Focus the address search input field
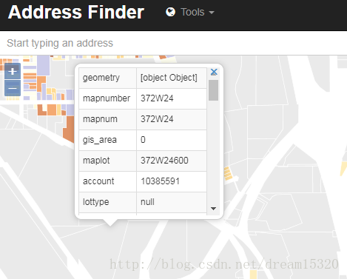The width and height of the screenshot is (347, 279). (x=173, y=43)
